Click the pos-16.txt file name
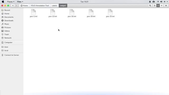 coord(72,16)
